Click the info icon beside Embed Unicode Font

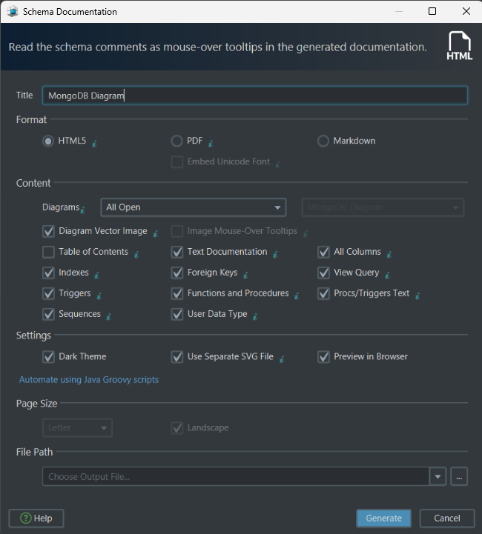278,164
